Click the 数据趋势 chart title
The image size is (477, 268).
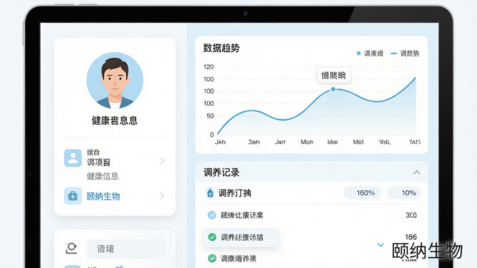point(221,48)
